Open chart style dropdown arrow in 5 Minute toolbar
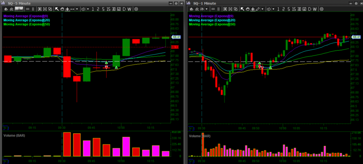This screenshot has height=164, width=363. [22, 9]
